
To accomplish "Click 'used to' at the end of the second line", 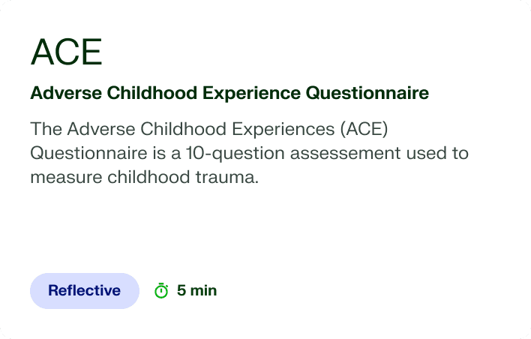I will [437, 154].
